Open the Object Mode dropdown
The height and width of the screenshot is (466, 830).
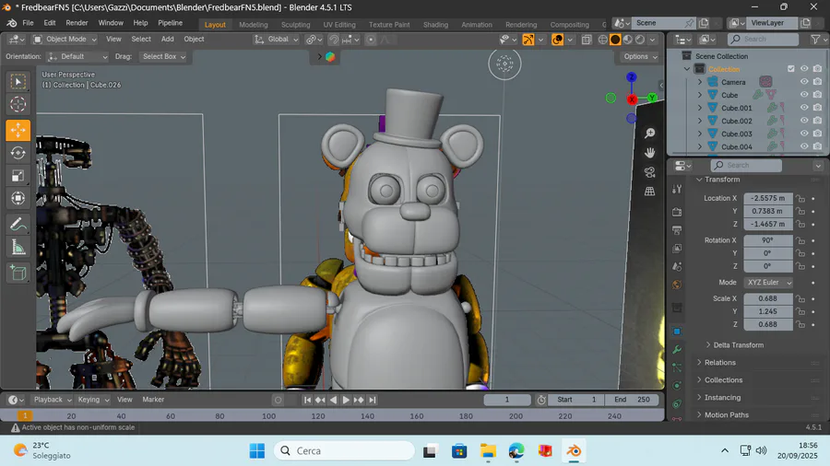tap(65, 39)
